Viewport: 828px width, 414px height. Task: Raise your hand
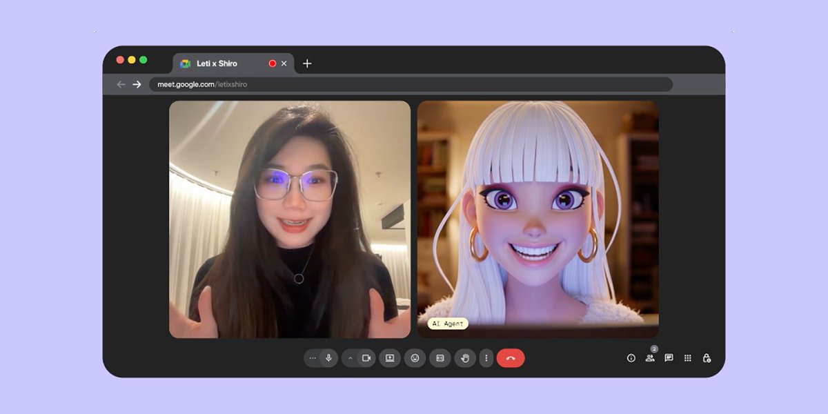pos(465,358)
